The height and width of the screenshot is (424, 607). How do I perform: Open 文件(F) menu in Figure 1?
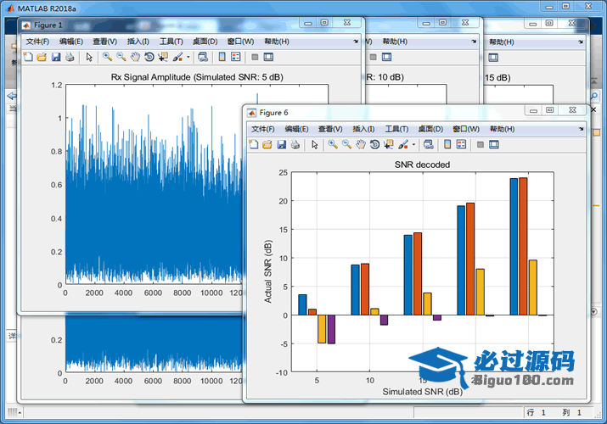pos(37,42)
